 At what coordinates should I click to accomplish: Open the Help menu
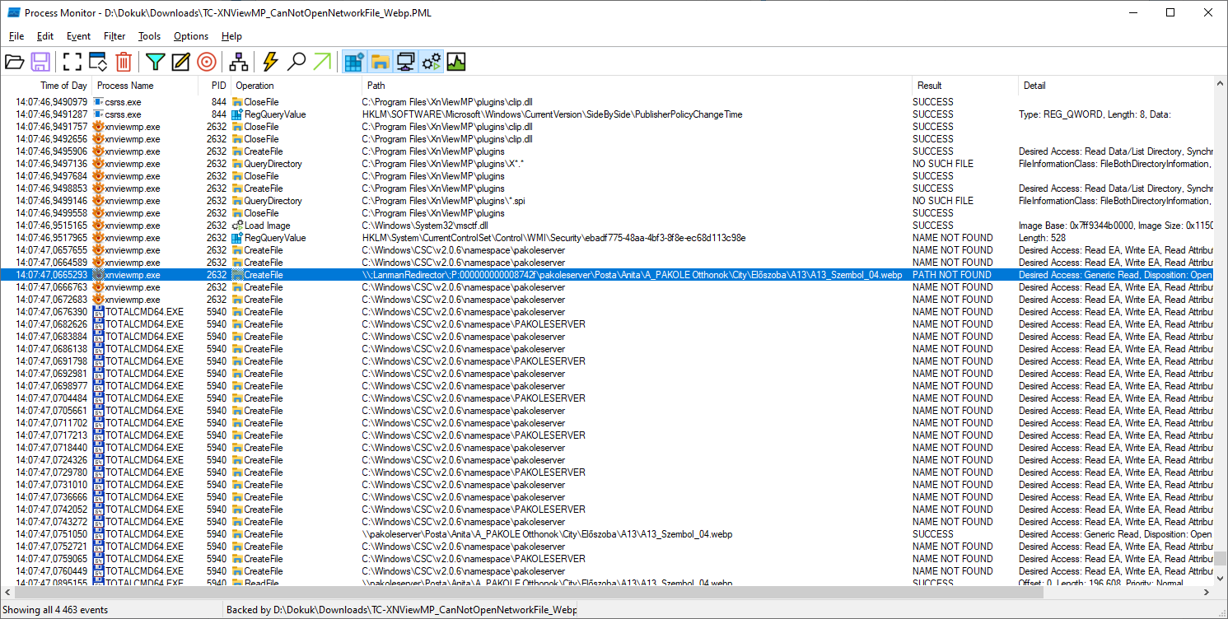(231, 36)
